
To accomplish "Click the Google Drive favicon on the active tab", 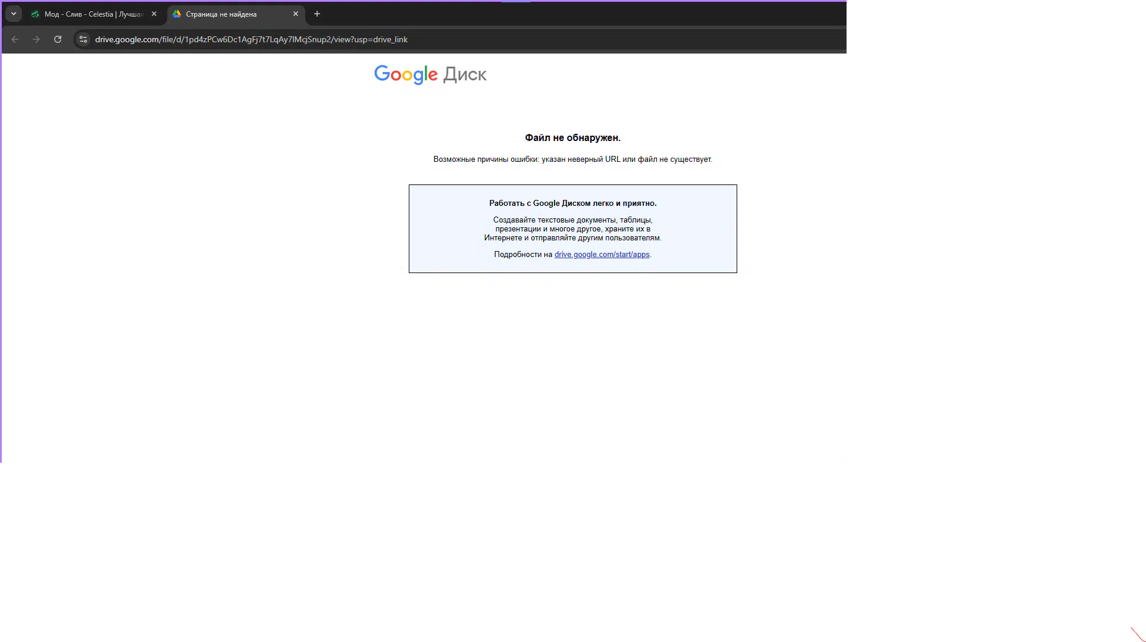I will 177,14.
